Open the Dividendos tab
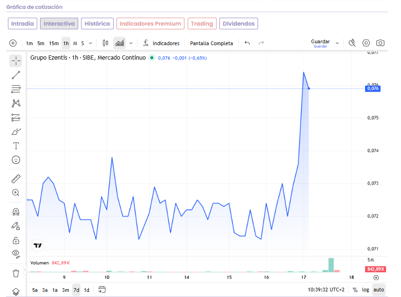Image resolution: width=401 pixels, height=297 pixels. (238, 24)
